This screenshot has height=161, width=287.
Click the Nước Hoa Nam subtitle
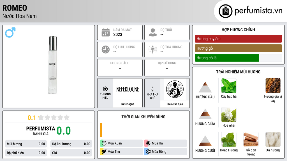click(20, 16)
